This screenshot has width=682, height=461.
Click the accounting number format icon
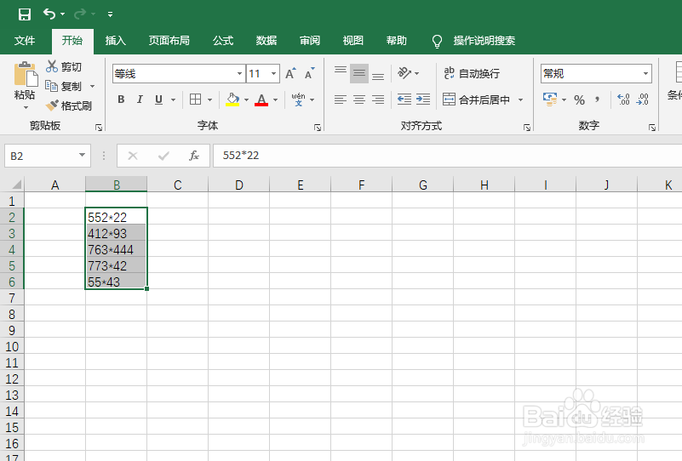pos(550,100)
